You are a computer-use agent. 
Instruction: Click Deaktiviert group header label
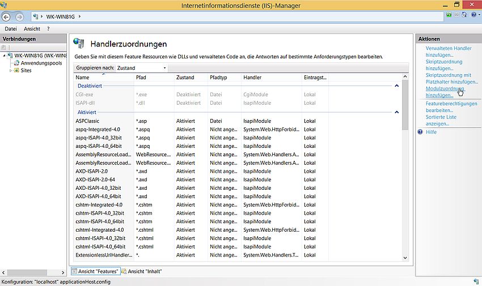click(x=90, y=86)
